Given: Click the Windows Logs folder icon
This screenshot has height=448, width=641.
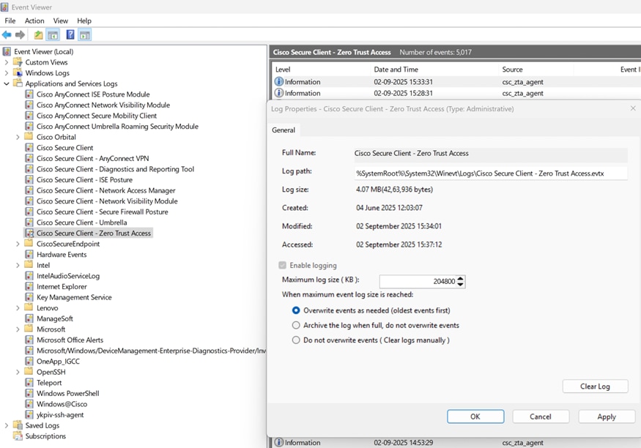Looking at the screenshot, I should point(18,72).
